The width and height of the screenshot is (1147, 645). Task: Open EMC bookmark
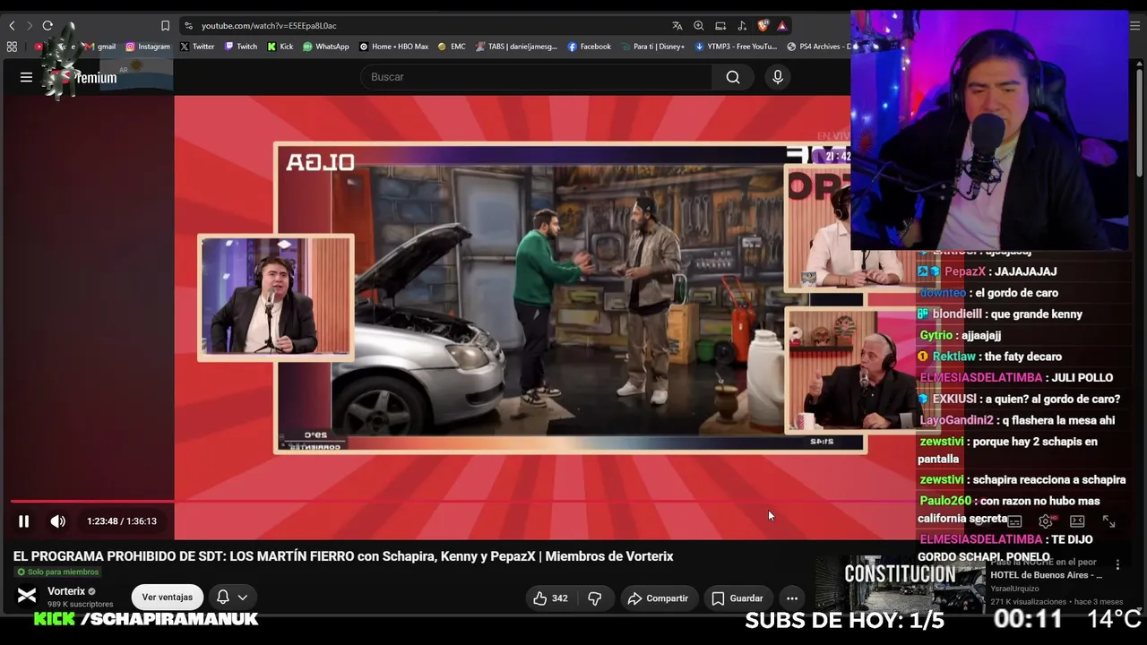click(x=452, y=47)
